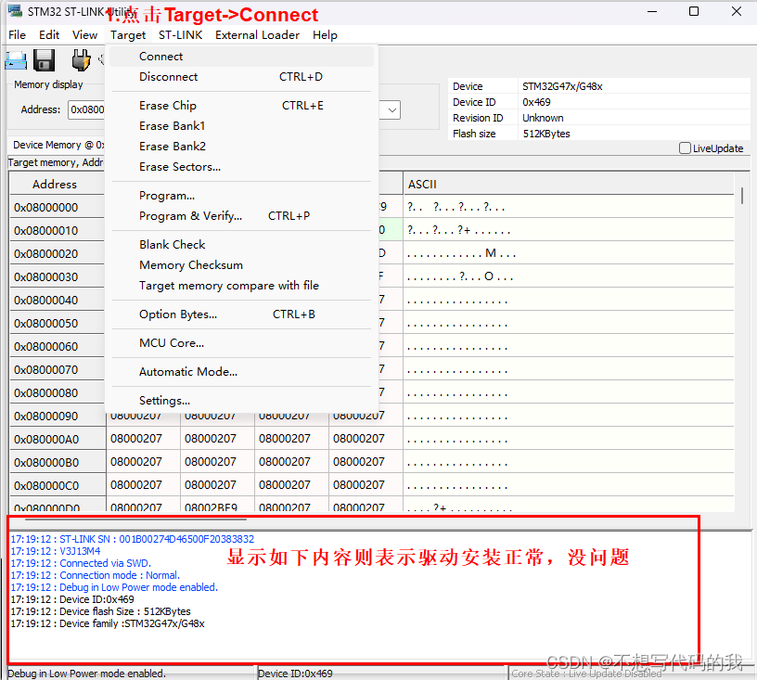Choose Program & Verify... entry
757x680 pixels.
(x=241, y=216)
